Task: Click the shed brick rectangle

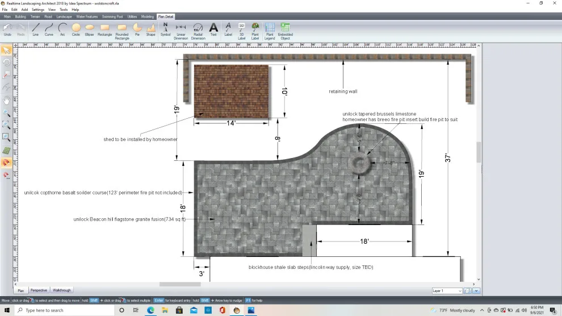Action: click(231, 91)
